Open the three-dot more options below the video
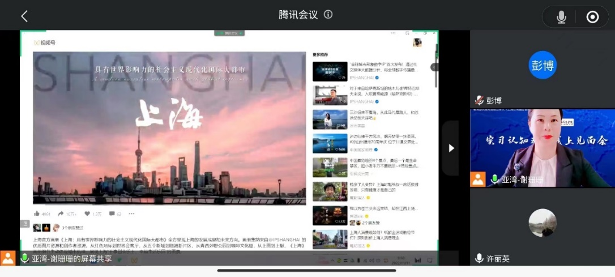Screen dimensions: 615x277 (x=131, y=214)
